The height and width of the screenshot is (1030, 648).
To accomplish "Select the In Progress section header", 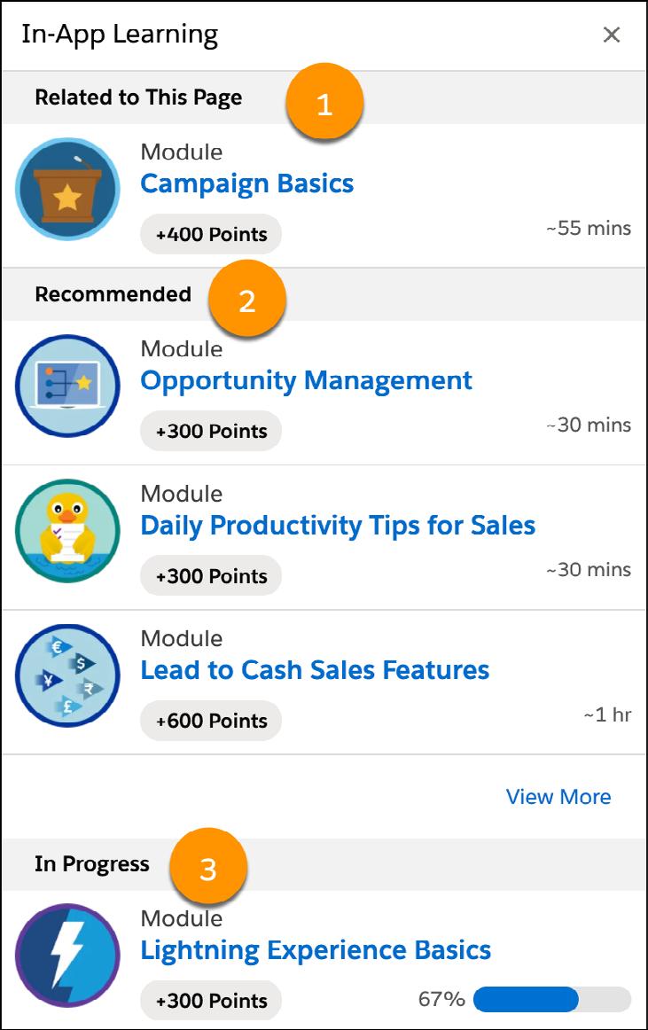I will click(92, 864).
